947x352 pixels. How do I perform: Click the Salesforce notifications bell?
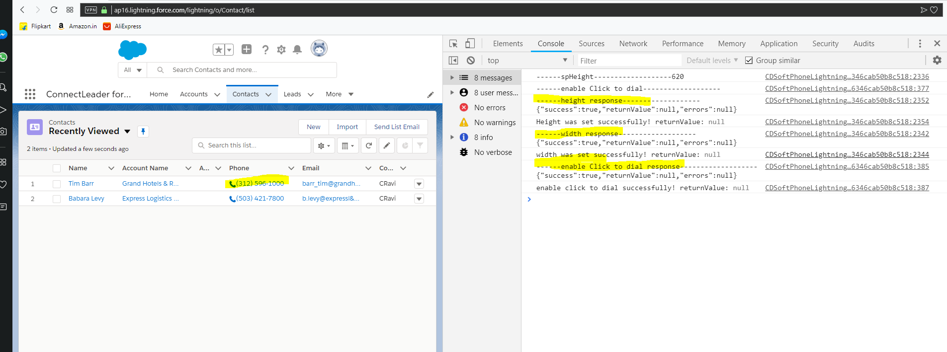click(x=297, y=49)
